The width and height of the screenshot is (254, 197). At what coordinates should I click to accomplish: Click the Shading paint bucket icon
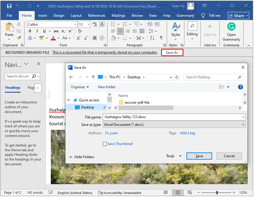point(113,38)
